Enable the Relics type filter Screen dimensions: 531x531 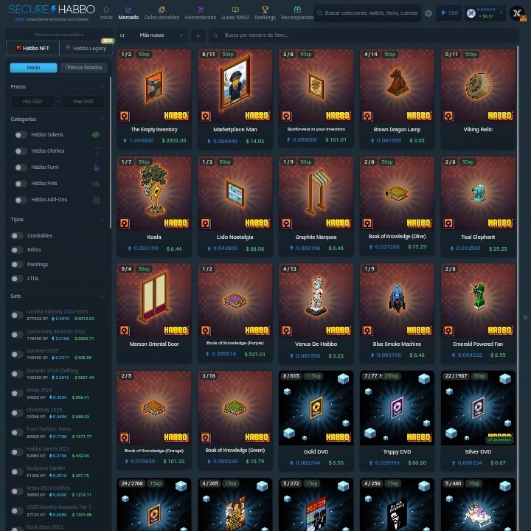coord(17,250)
